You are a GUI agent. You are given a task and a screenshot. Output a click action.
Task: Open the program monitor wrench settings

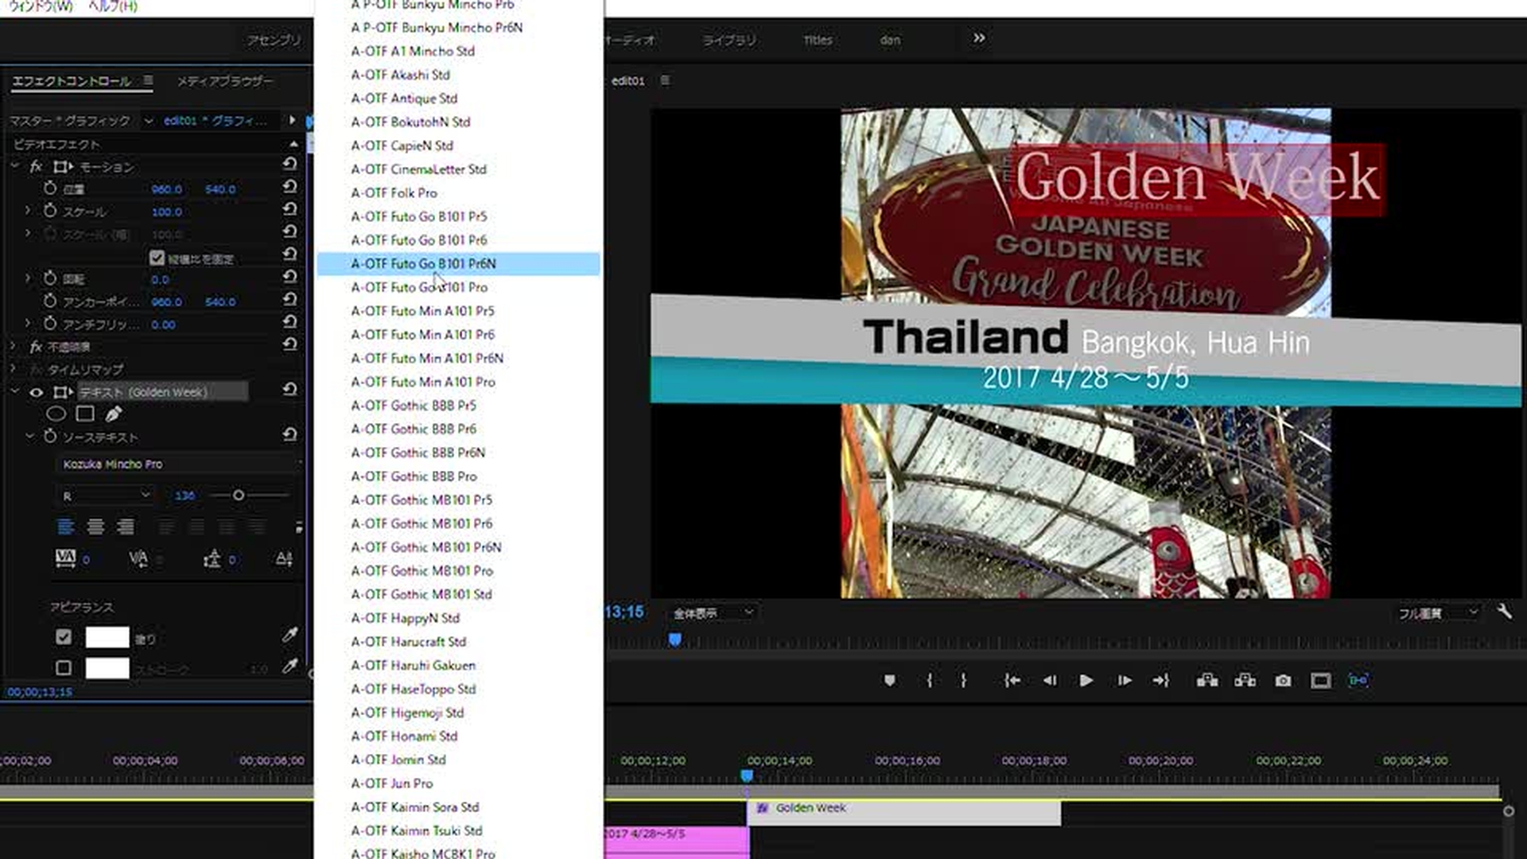[1504, 612]
